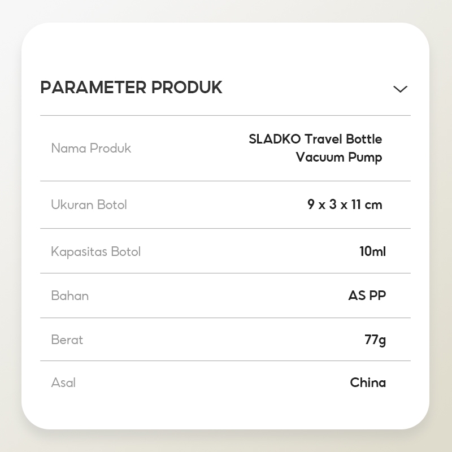Select the Ukuran Botol label
The height and width of the screenshot is (452, 452).
(89, 205)
